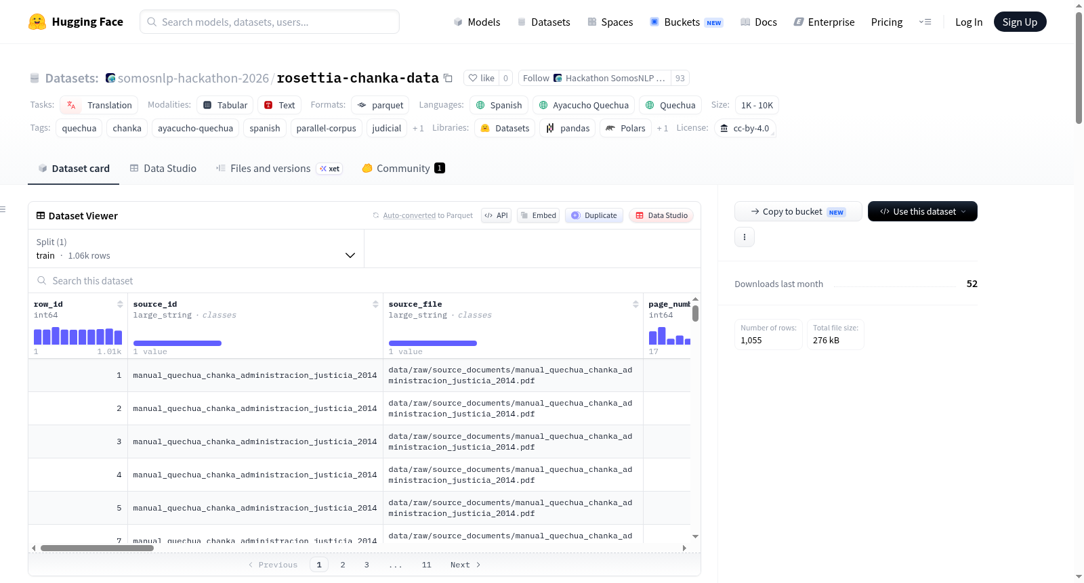Viewport: 1084px width, 583px height.
Task: Open the cc-by-4.0 license tag
Action: coord(745,128)
